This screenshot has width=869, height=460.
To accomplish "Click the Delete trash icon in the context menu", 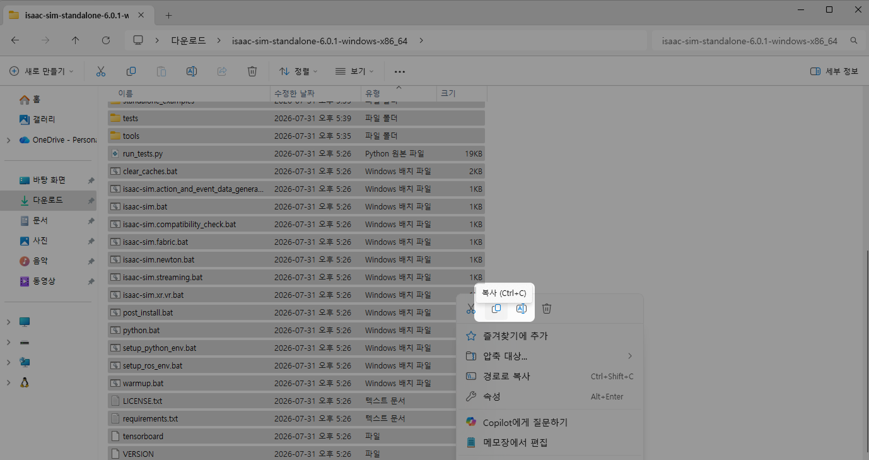I will [547, 309].
